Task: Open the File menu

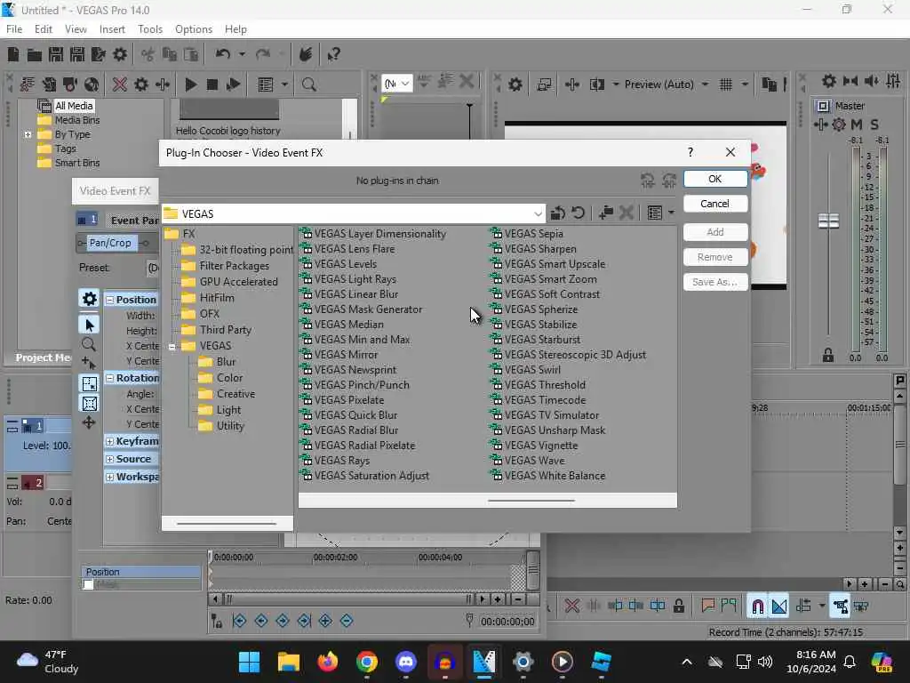Action: [x=14, y=29]
